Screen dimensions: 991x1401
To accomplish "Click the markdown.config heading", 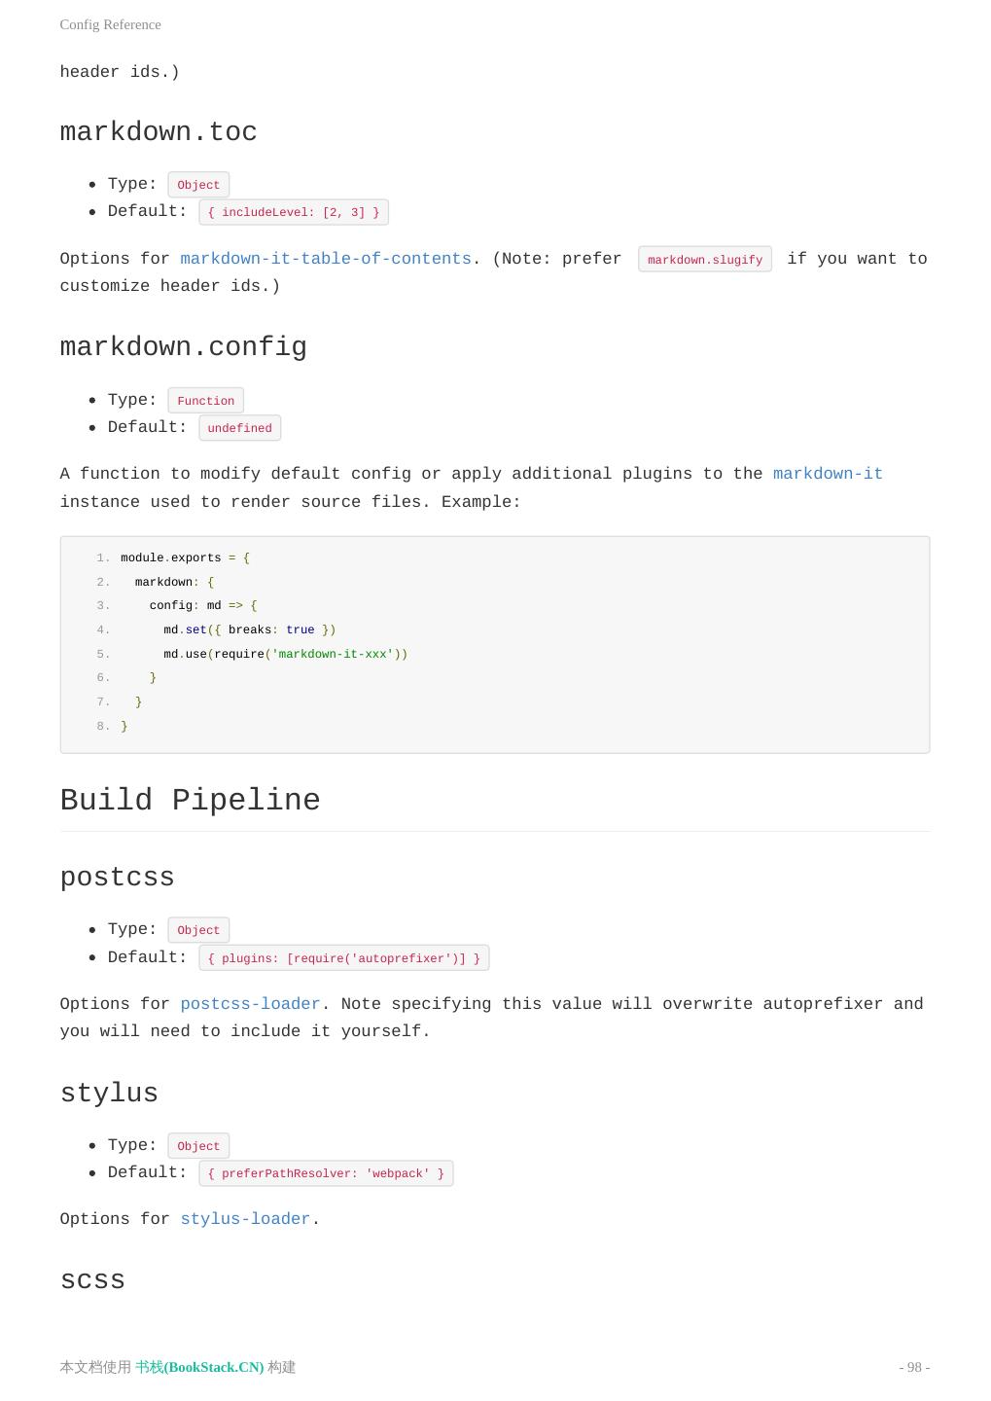I will pos(183,347).
